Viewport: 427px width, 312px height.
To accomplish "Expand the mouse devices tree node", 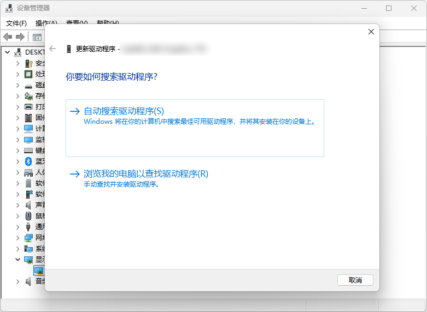I will click(18, 216).
